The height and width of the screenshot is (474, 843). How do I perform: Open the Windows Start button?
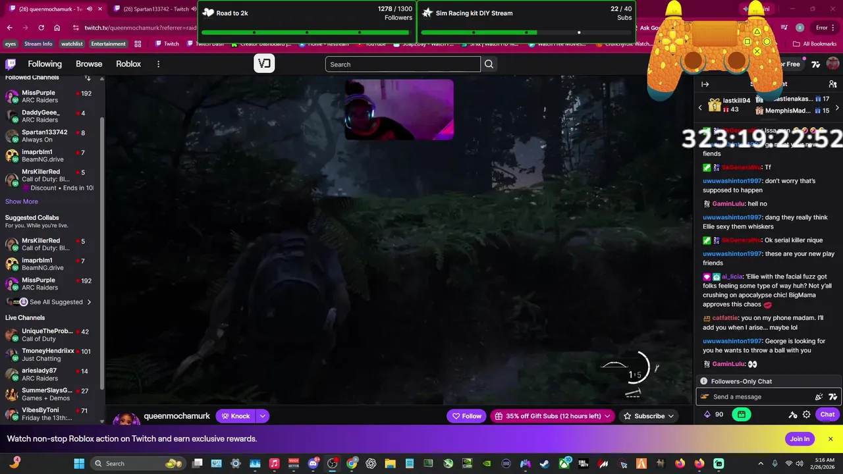coord(79,463)
